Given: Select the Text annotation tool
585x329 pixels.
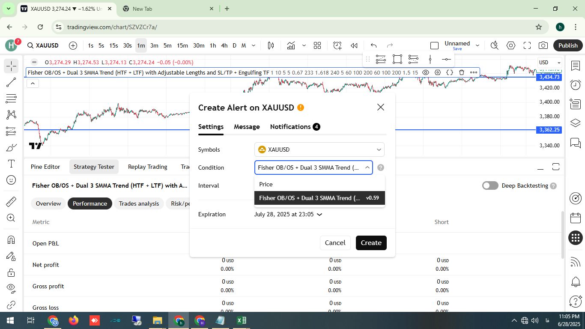Looking at the screenshot, I should (11, 164).
